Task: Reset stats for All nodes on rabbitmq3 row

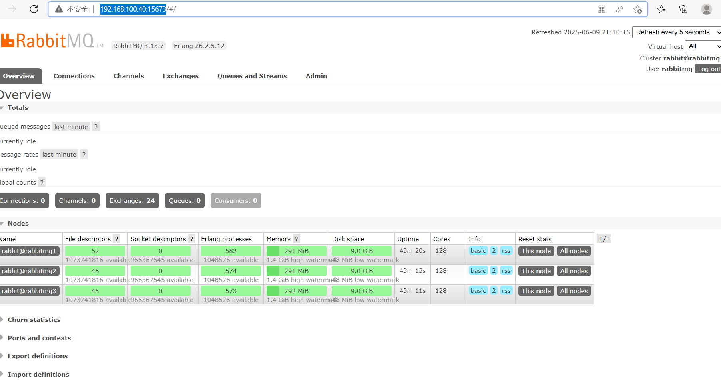Action: pyautogui.click(x=574, y=291)
